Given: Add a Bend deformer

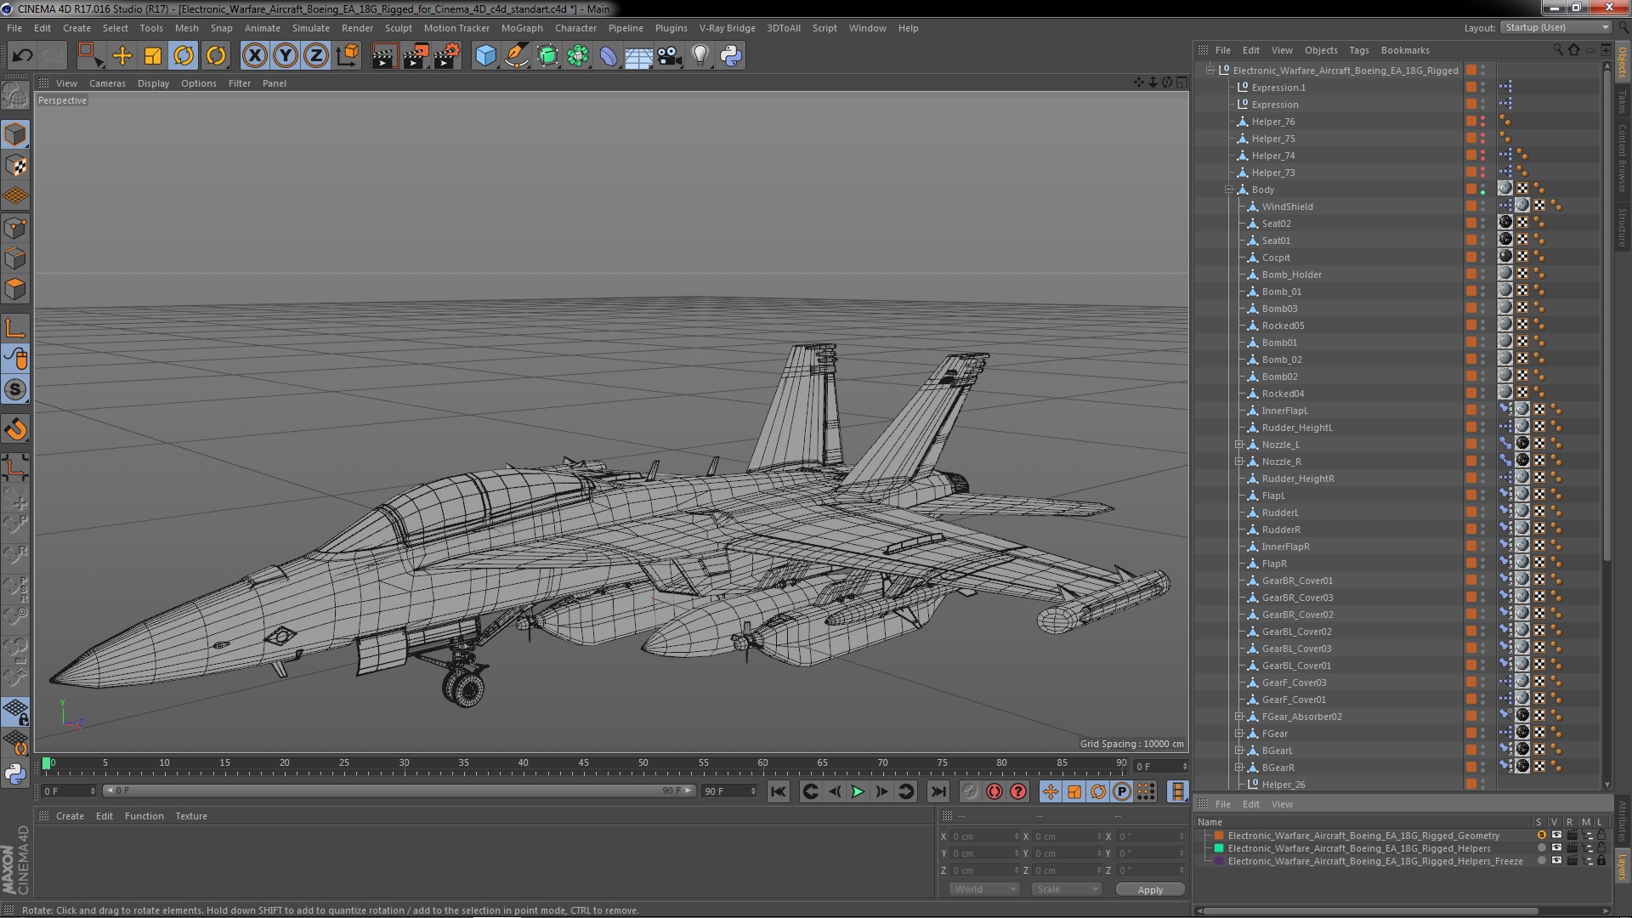Looking at the screenshot, I should click(x=609, y=56).
